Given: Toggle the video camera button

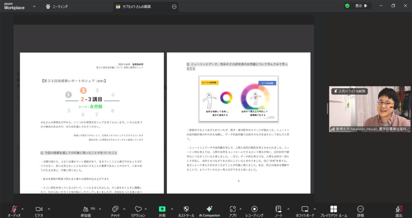Looking at the screenshot, I should click(39, 209).
